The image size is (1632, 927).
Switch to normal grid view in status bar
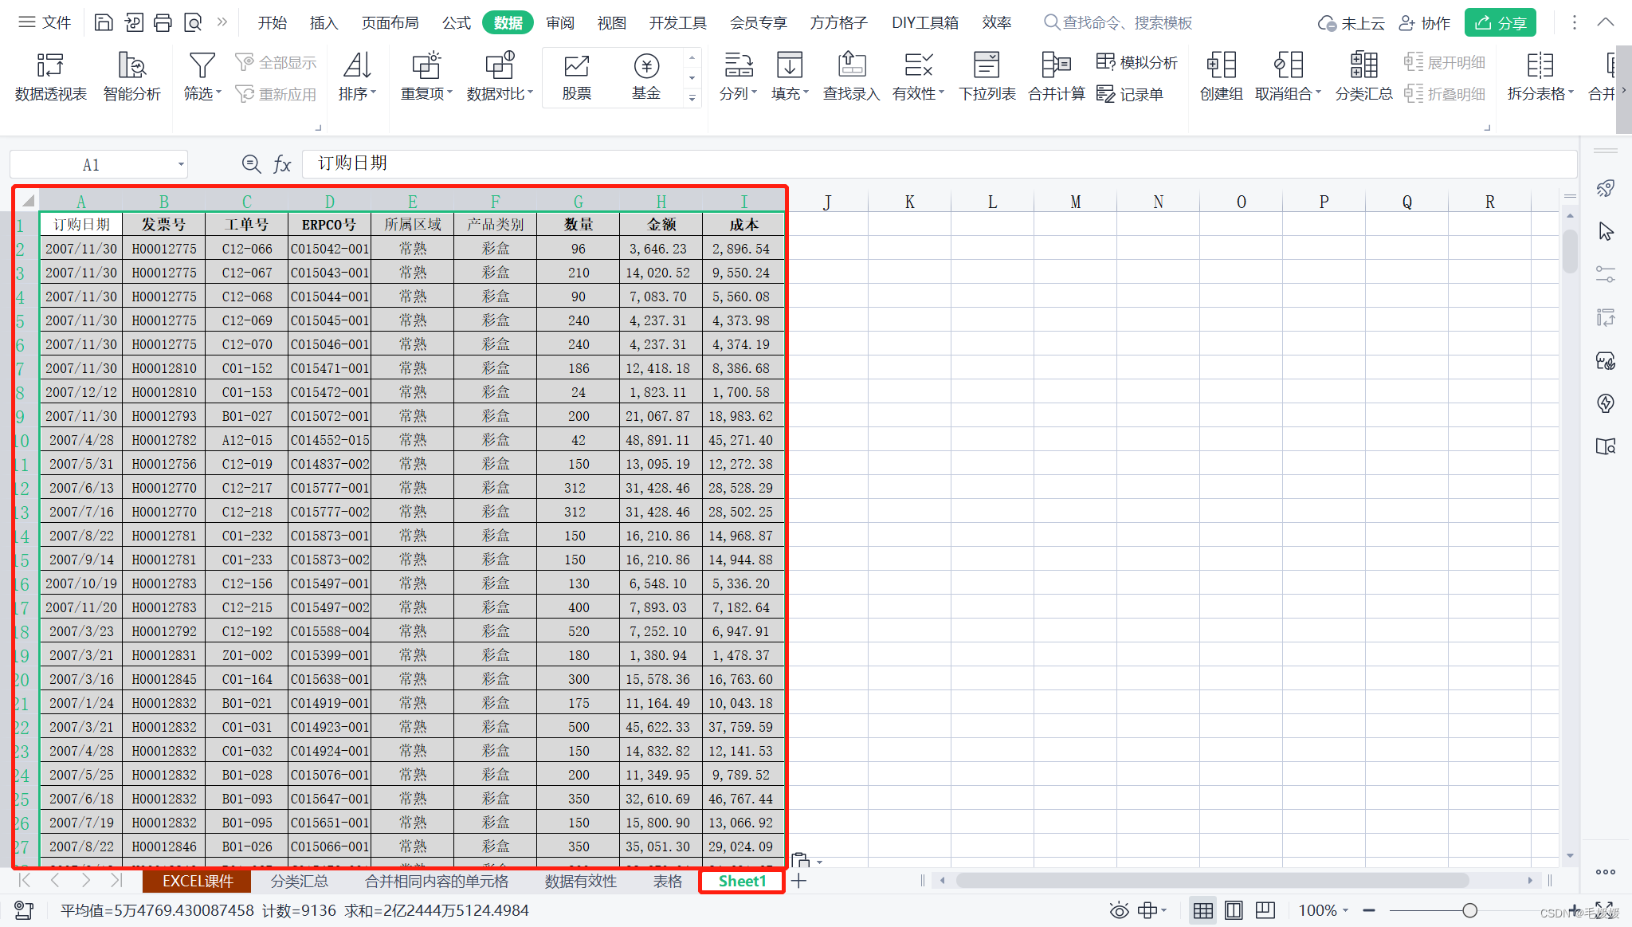(1202, 910)
